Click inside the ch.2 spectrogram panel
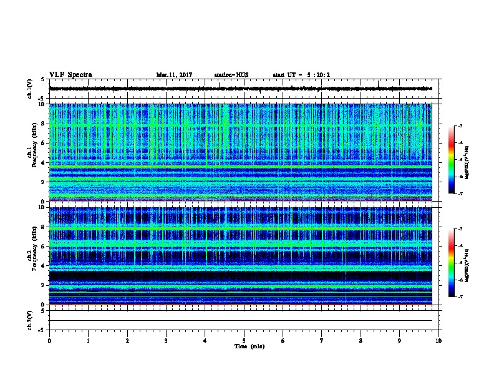Screen dimensions: 494x382 click(x=241, y=256)
